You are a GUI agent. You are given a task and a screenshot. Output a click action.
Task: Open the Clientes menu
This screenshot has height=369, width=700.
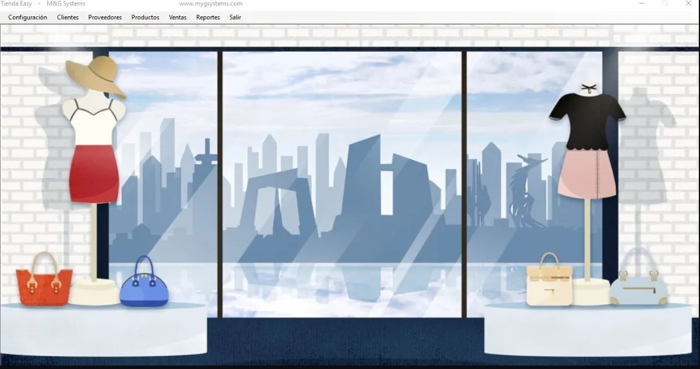[x=68, y=17]
